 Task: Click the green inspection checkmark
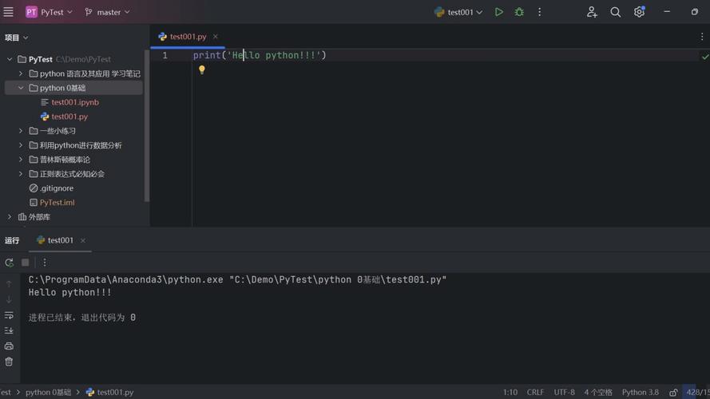pyautogui.click(x=704, y=57)
